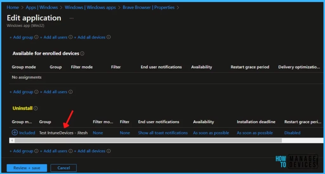Click Installation deadline column header
The image size is (325, 174).
click(x=256, y=122)
